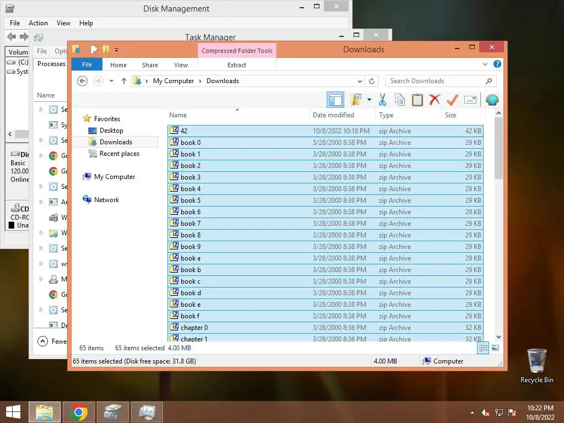Select the file named book 0

(325, 143)
